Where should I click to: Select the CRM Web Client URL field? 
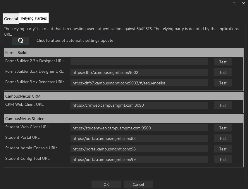(x=139, y=105)
